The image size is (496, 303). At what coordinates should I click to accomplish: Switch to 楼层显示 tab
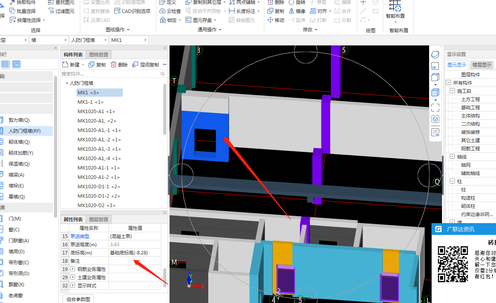click(x=482, y=65)
